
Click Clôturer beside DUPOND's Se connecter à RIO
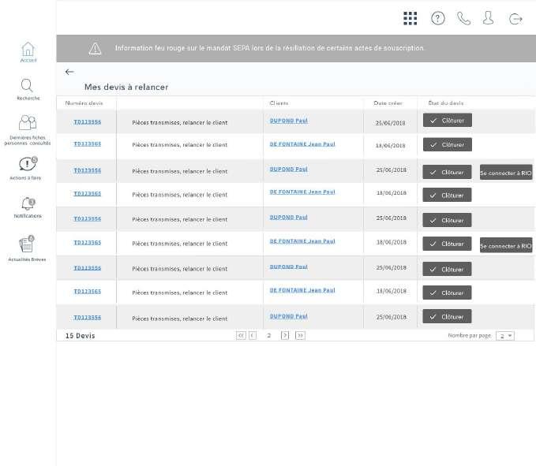click(447, 172)
